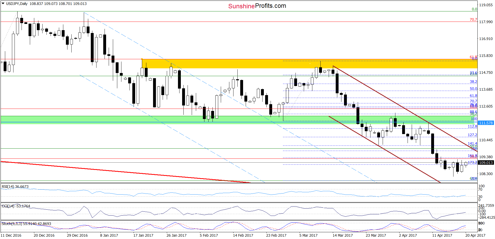Click the 14 Mar 2017 date label
This screenshot has width=495, height=239.
point(343,235)
